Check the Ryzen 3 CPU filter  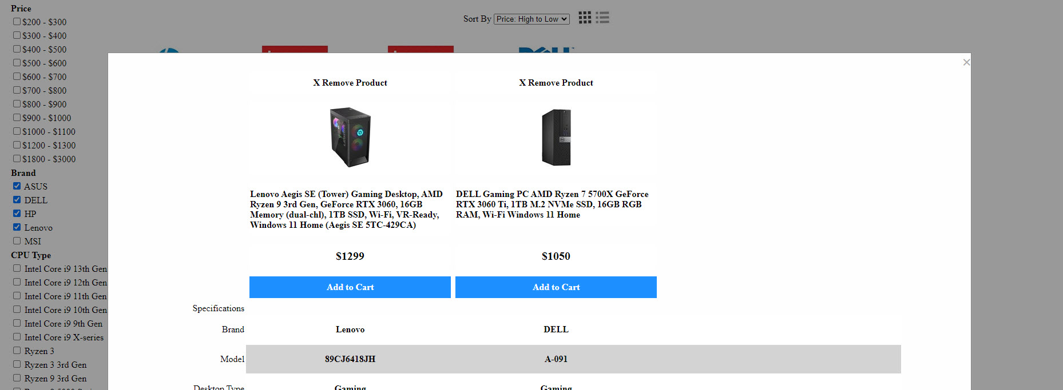[x=17, y=351]
